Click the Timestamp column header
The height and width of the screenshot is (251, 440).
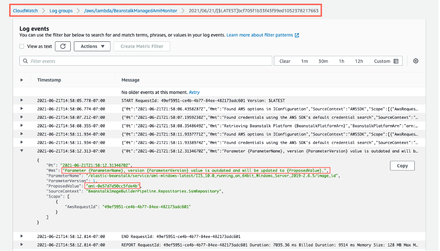(49, 80)
